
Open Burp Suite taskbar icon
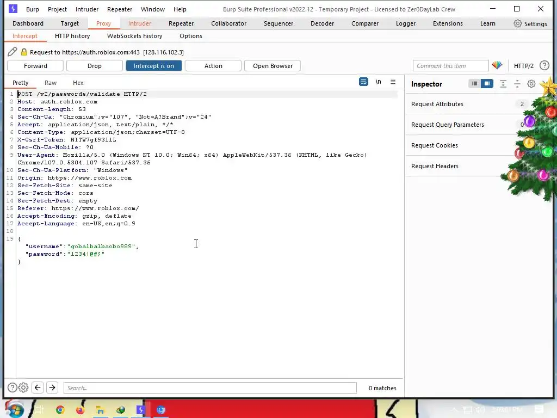click(x=141, y=410)
